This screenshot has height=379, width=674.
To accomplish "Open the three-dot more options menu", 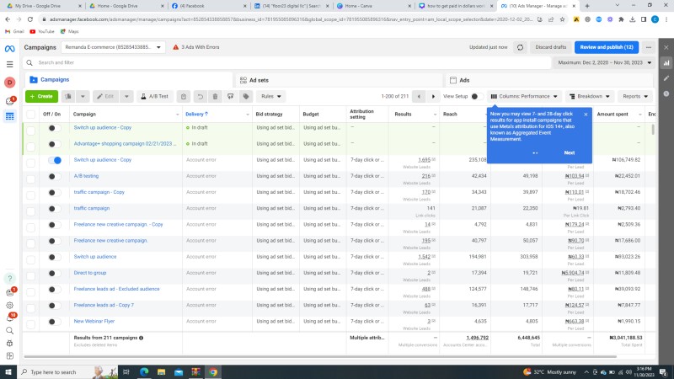I will 649,47.
